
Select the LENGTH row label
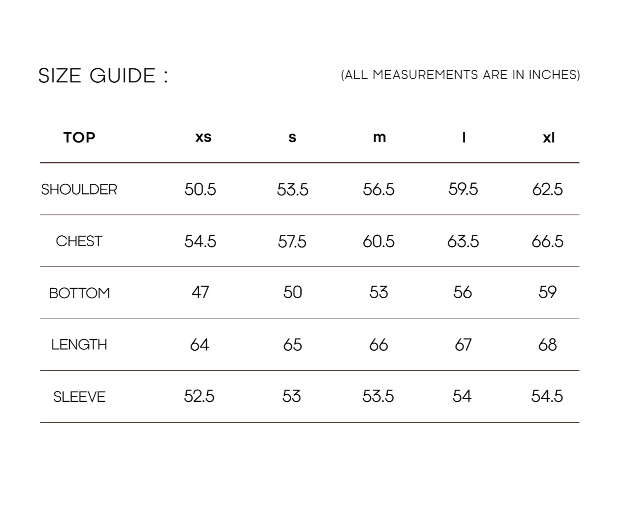[x=79, y=345]
